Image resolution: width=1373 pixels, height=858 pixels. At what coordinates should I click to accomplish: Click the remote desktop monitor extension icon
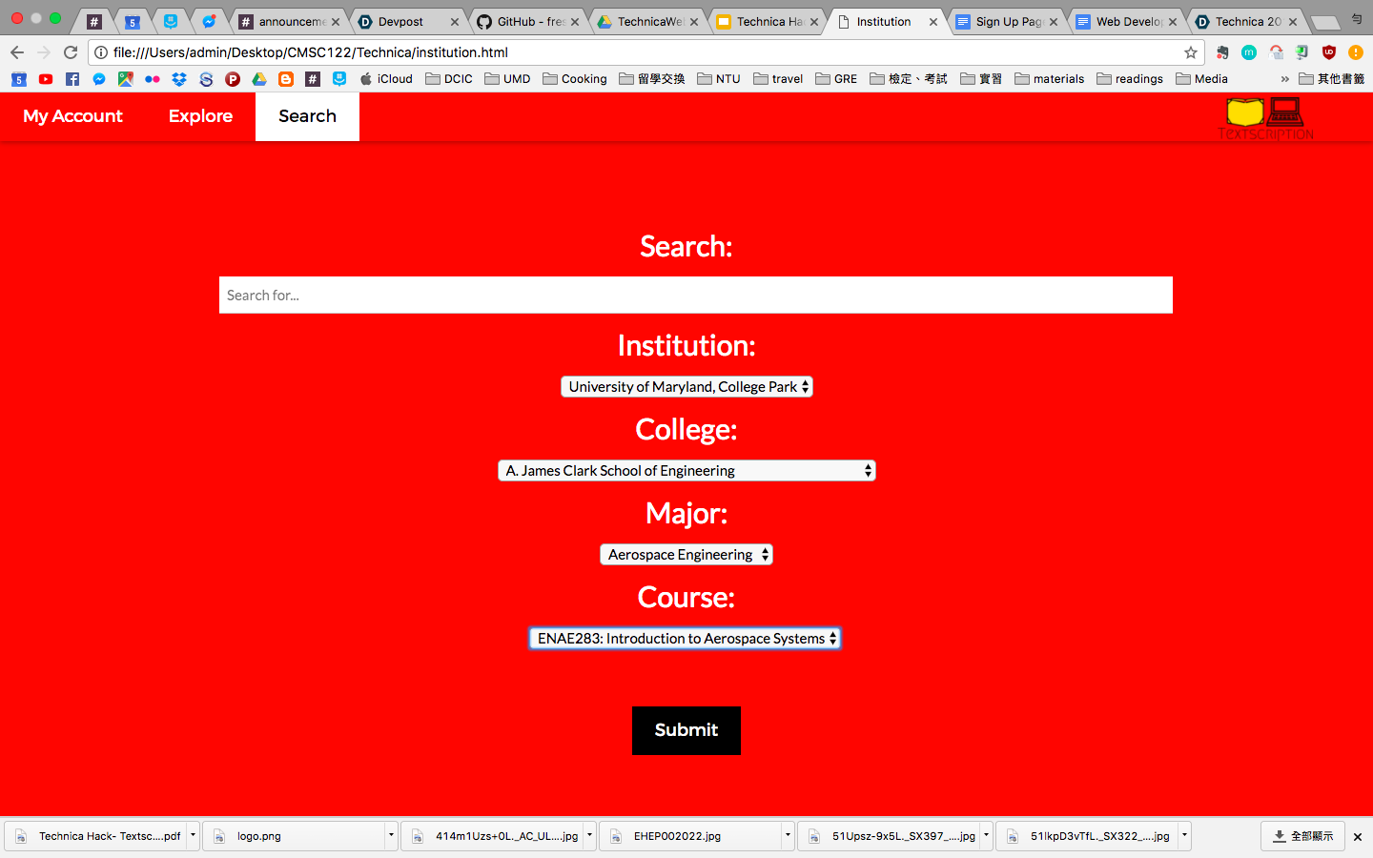[1302, 52]
